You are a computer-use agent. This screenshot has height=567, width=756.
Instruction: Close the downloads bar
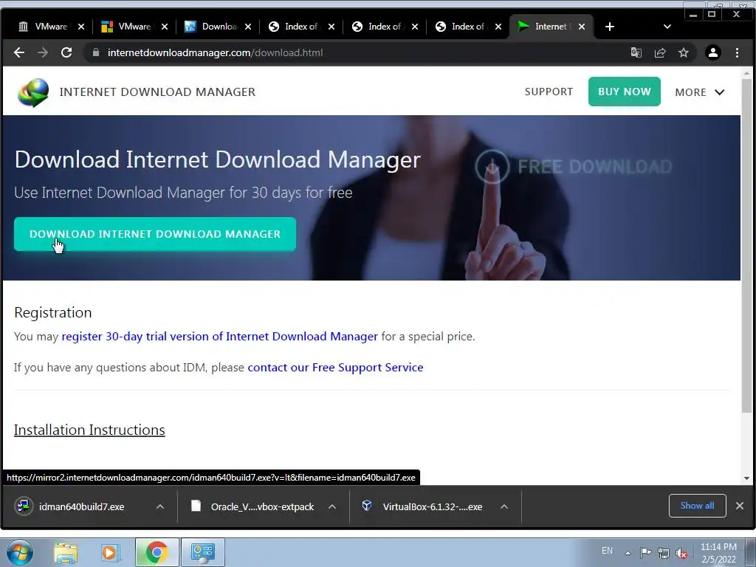point(740,506)
